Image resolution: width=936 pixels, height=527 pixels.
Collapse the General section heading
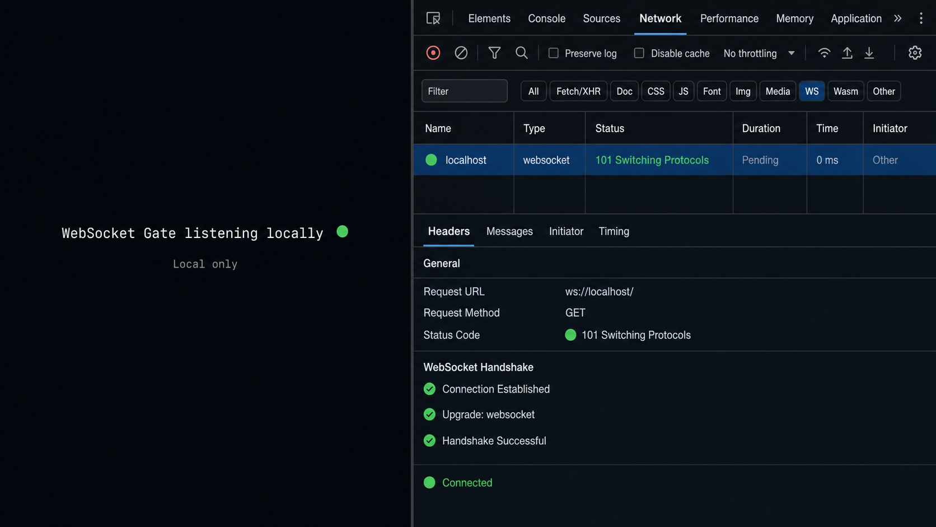442,263
